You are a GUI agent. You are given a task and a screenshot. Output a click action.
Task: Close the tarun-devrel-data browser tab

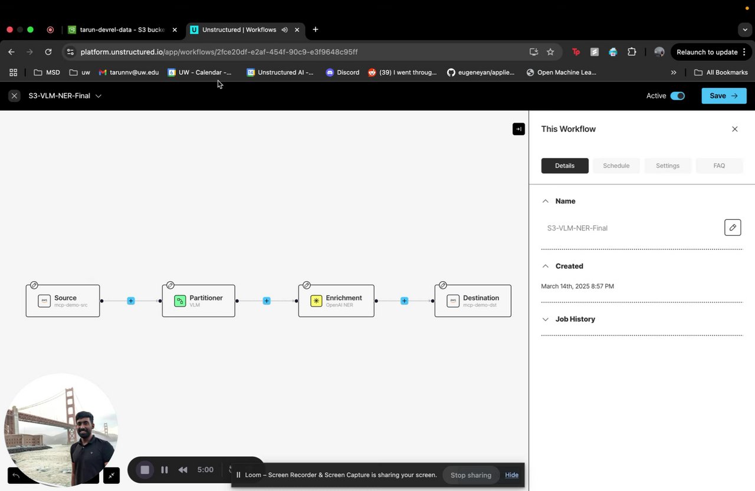click(x=175, y=29)
